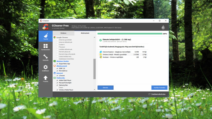Image resolution: width=212 pixels, height=119 pixels.
Task: Uncheck GIMP 2.8 checkbox
Action: click(57, 68)
